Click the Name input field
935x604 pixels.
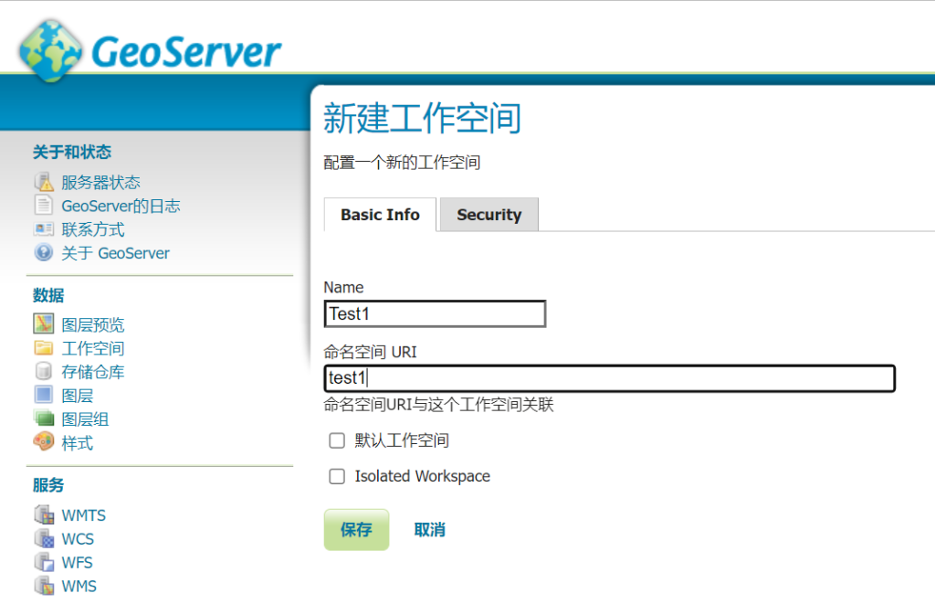pos(435,314)
